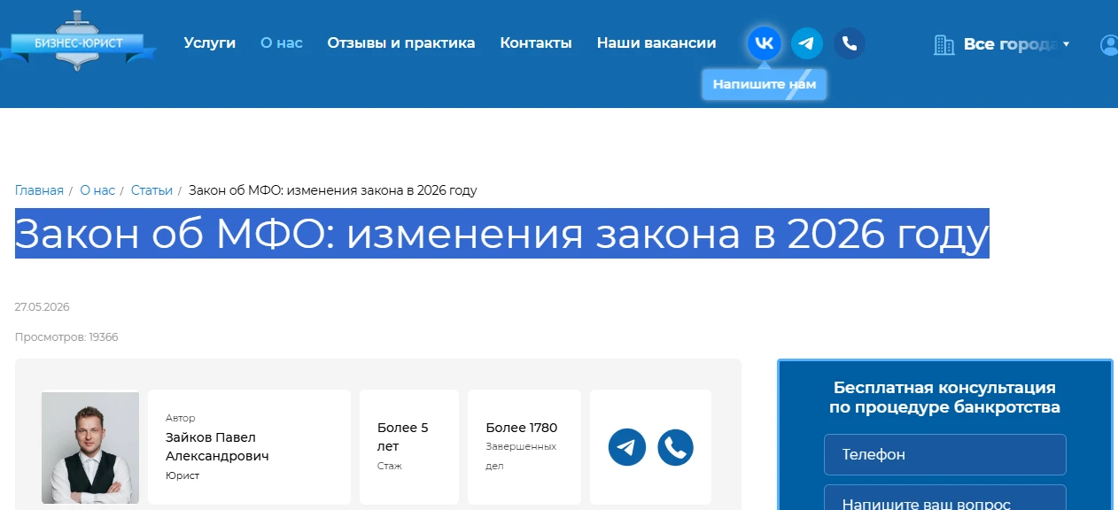Click the building icon next to Все города
The height and width of the screenshot is (510, 1118).
click(944, 44)
